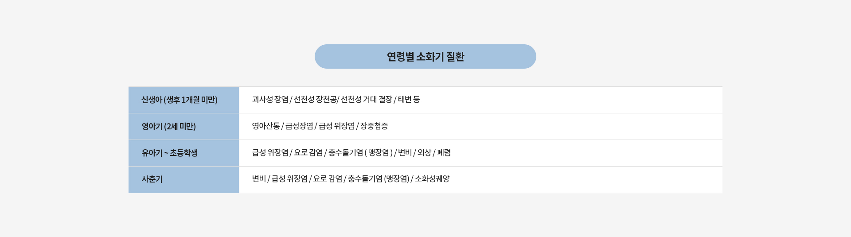Viewport: 851px width, 237px height.
Task: Click the 영아산통 entry
Action: [266, 126]
